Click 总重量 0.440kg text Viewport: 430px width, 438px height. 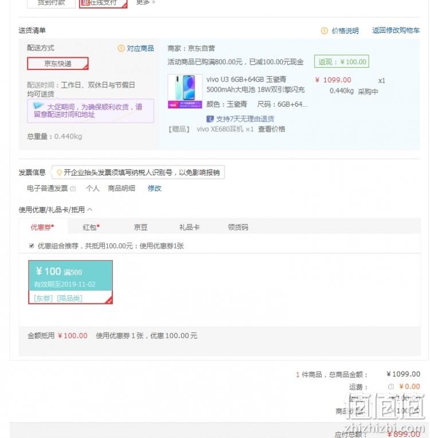click(x=54, y=136)
